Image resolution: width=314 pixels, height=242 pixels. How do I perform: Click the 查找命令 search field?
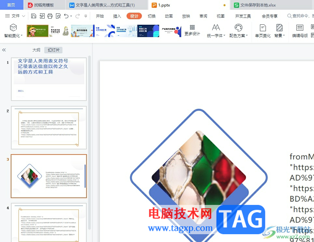300,16
